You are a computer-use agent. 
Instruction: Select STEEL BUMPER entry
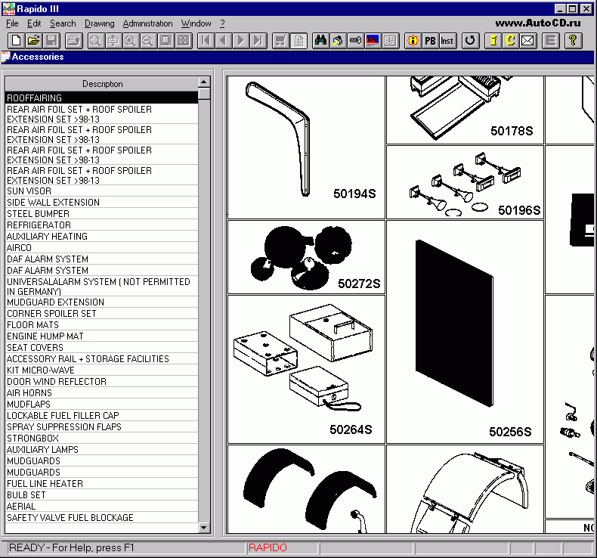(102, 214)
